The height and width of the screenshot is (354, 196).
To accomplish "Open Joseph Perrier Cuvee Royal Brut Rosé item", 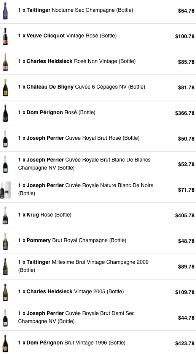I will pyautogui.click(x=79, y=138).
